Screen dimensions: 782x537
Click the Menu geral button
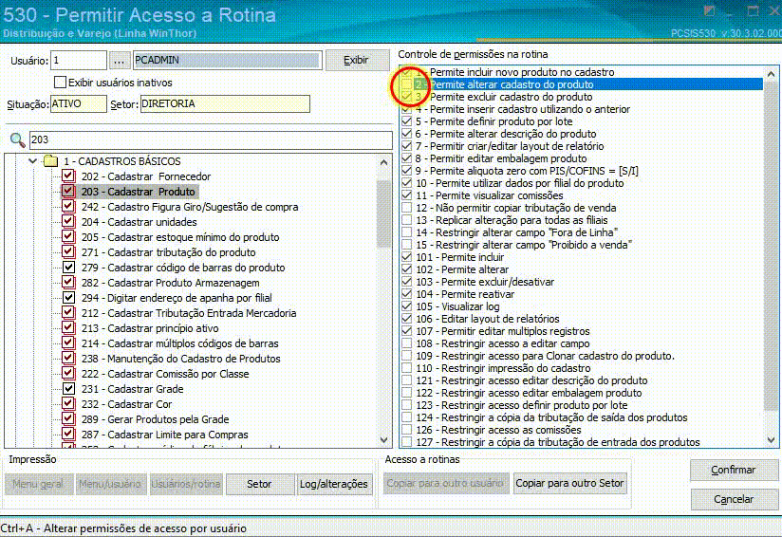38,484
